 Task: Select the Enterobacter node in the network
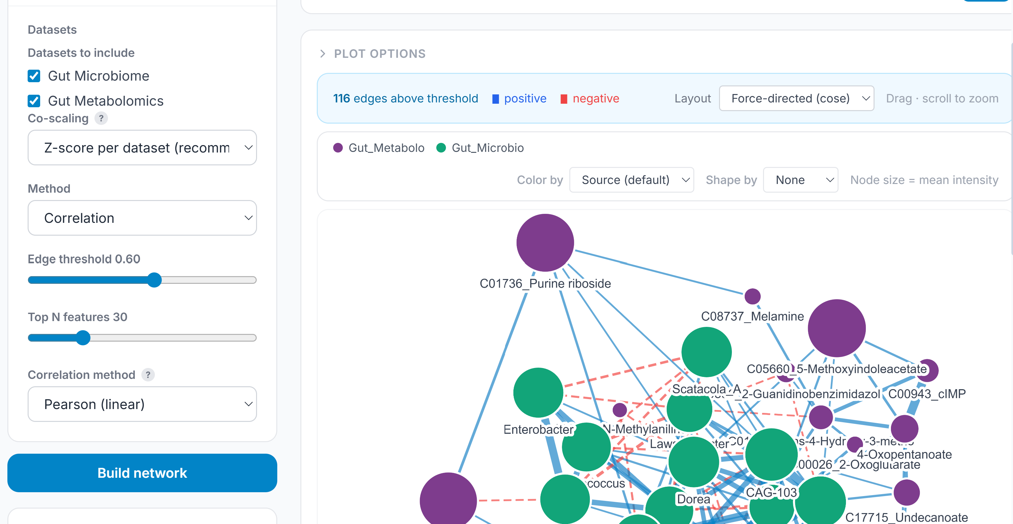[538, 393]
